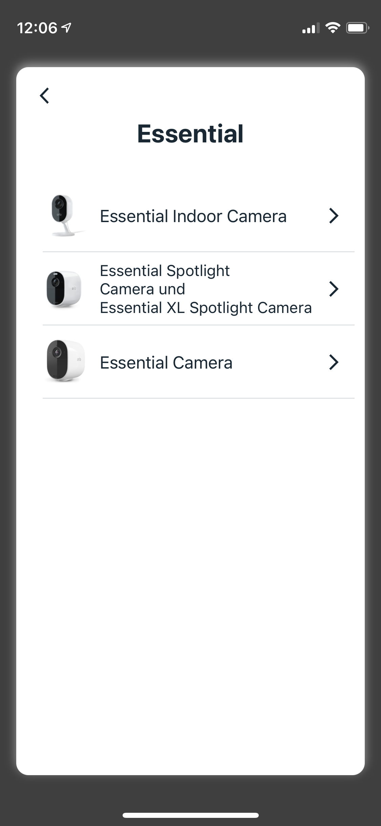This screenshot has height=826, width=381.
Task: Tap the Essential Camera product image
Action: tap(65, 361)
